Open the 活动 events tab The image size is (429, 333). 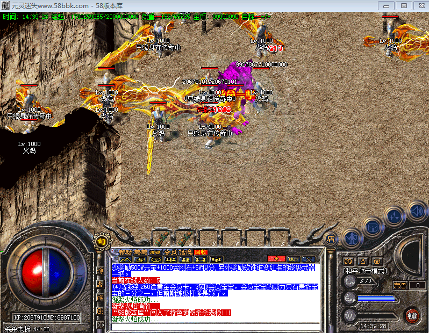[155, 252]
